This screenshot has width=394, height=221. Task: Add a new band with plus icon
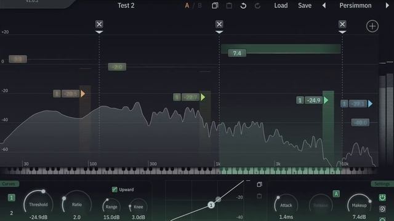point(372,26)
